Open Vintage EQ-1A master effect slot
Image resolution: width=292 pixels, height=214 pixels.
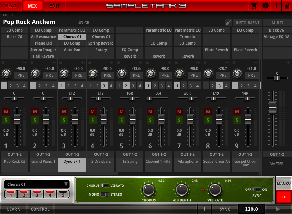[277, 37]
